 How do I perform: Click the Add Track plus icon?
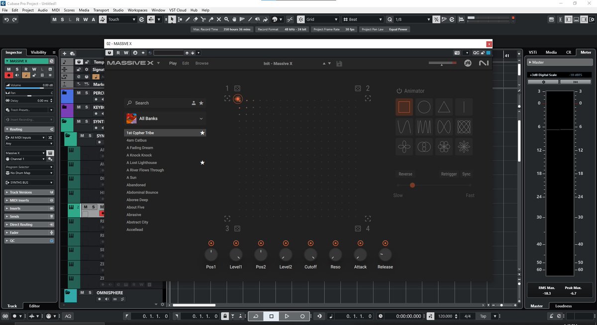coord(65,53)
